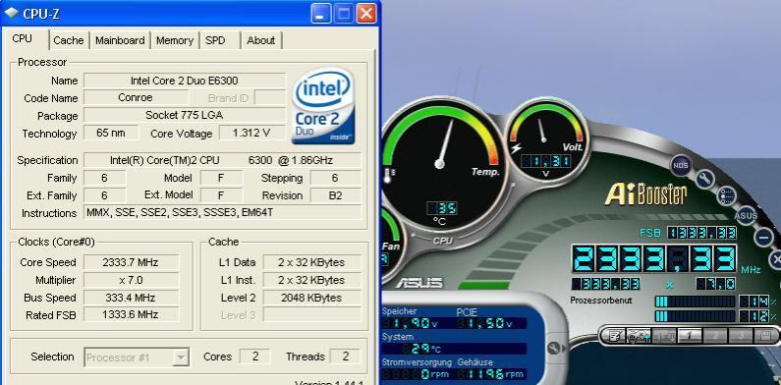Minimize the CPU-Z window

[x=321, y=14]
